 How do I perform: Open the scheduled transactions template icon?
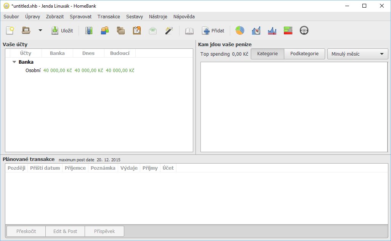(137, 31)
